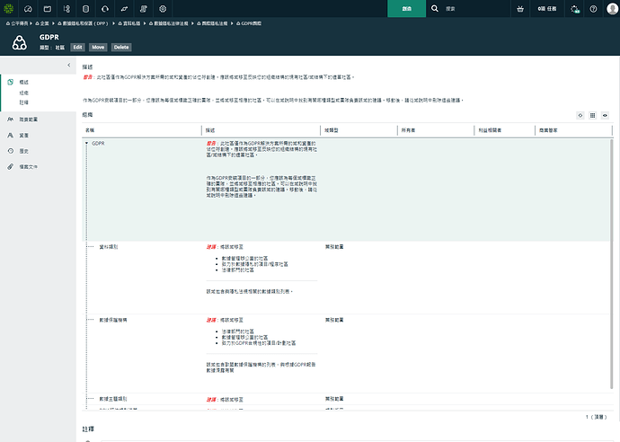Image resolution: width=620 pixels, height=442 pixels.
Task: Click the Edit button
Action: [x=77, y=47]
